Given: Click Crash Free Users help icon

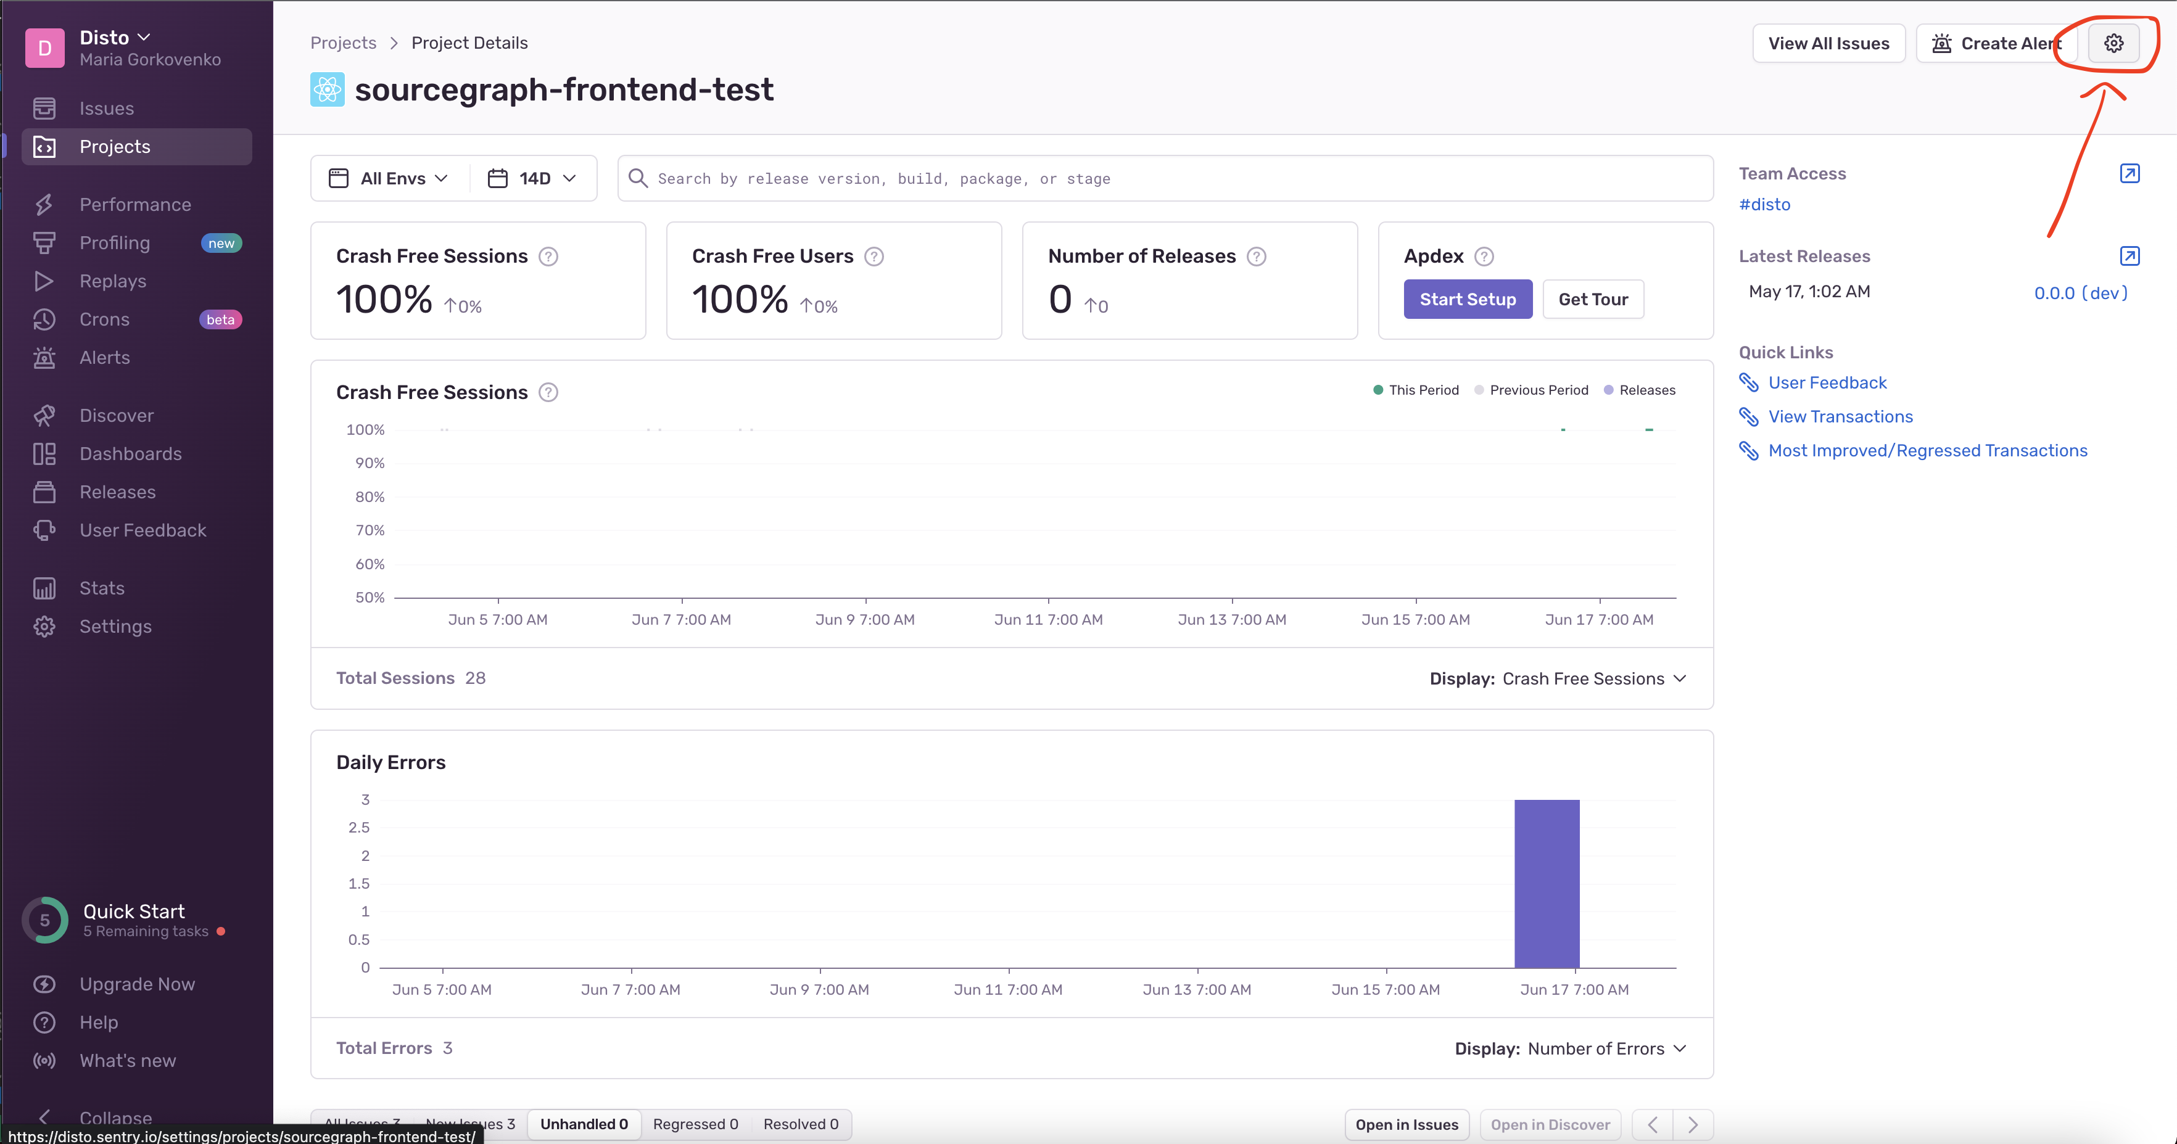Looking at the screenshot, I should pyautogui.click(x=874, y=256).
